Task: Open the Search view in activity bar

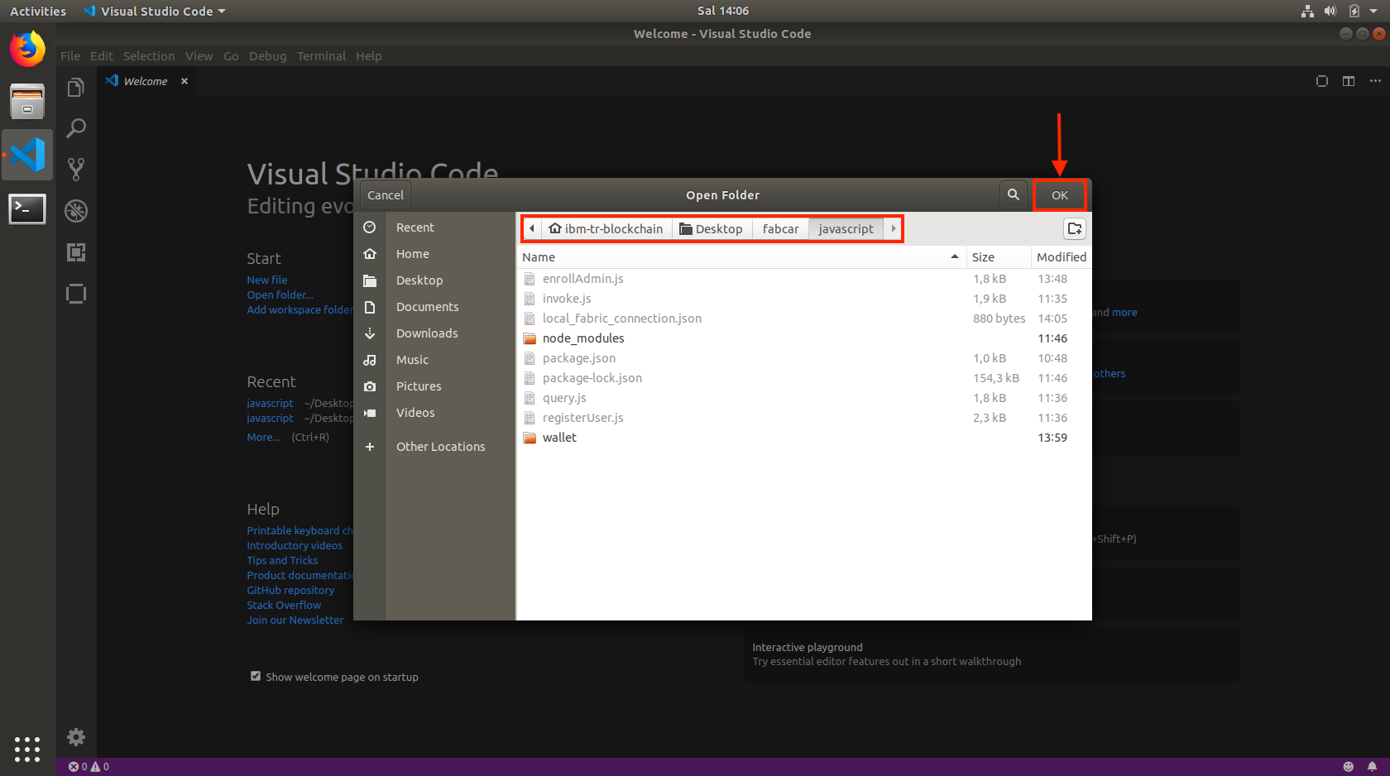Action: [x=76, y=128]
